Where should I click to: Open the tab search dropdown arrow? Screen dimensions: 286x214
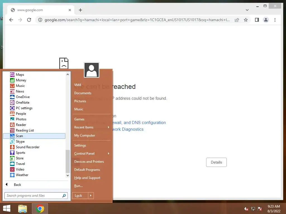(247, 10)
